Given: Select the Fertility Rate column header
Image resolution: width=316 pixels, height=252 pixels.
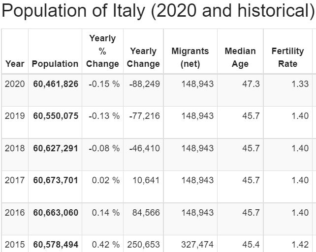Looking at the screenshot, I should pyautogui.click(x=287, y=57).
